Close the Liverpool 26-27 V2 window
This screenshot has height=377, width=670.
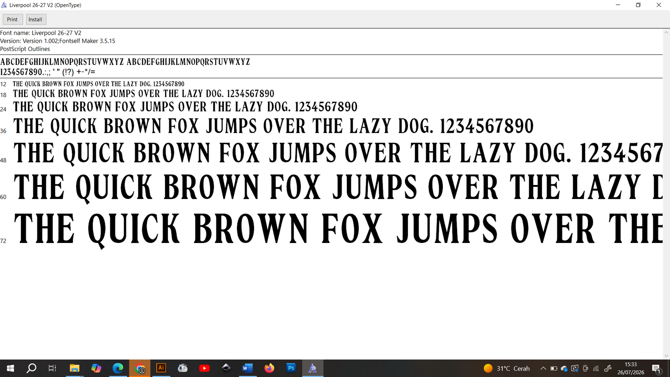[659, 5]
